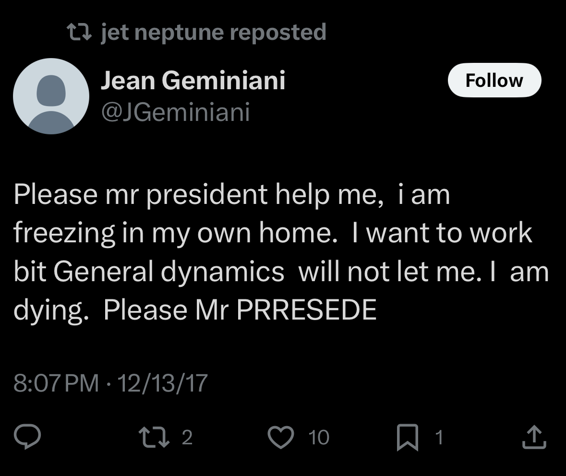Repost this tweet using the retweet icon
This screenshot has width=566, height=476.
(154, 437)
